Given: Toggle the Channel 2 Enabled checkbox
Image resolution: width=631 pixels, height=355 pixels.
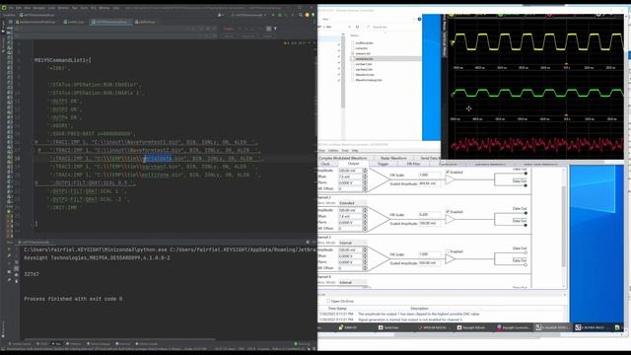Looking at the screenshot, I should click(448, 211).
